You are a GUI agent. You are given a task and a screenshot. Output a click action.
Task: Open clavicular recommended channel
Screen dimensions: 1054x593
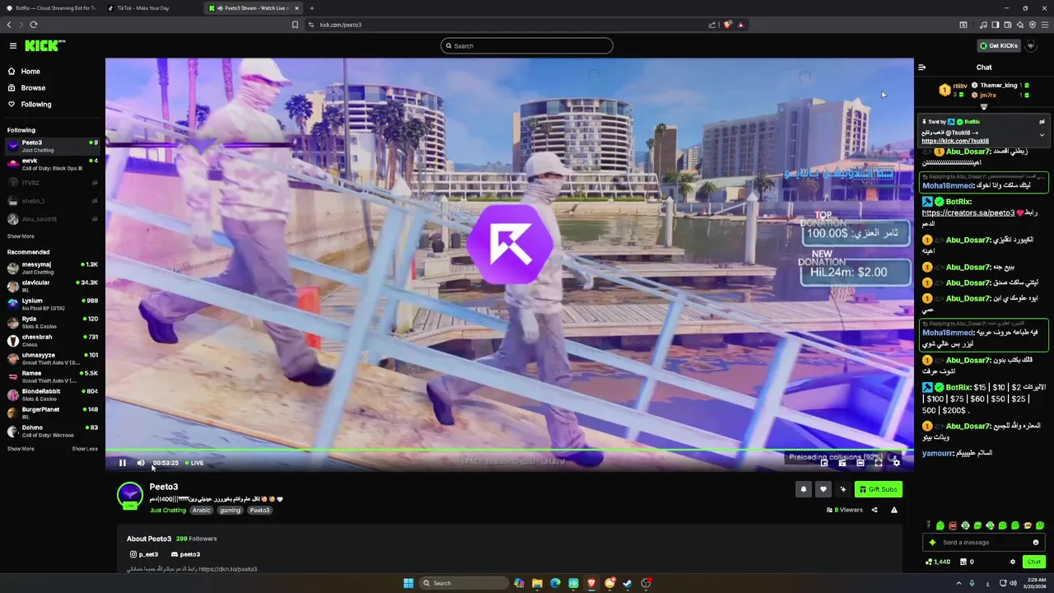pyautogui.click(x=53, y=286)
